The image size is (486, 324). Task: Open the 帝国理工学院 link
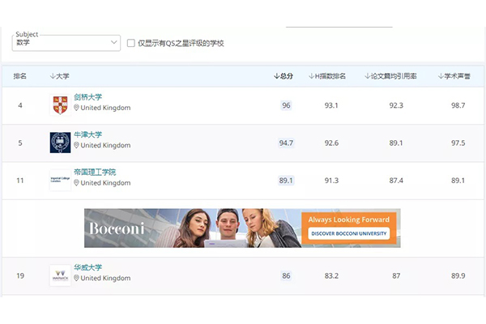(x=95, y=172)
